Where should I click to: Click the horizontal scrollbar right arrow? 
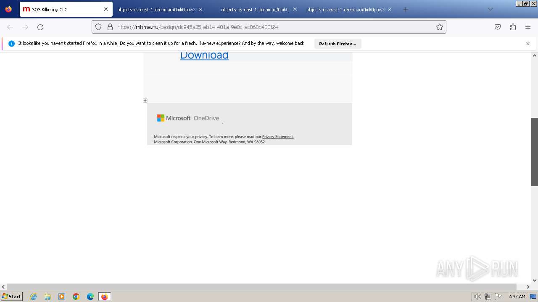click(x=528, y=287)
